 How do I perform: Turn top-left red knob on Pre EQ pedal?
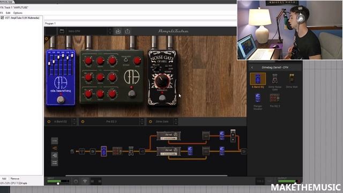click(88, 61)
